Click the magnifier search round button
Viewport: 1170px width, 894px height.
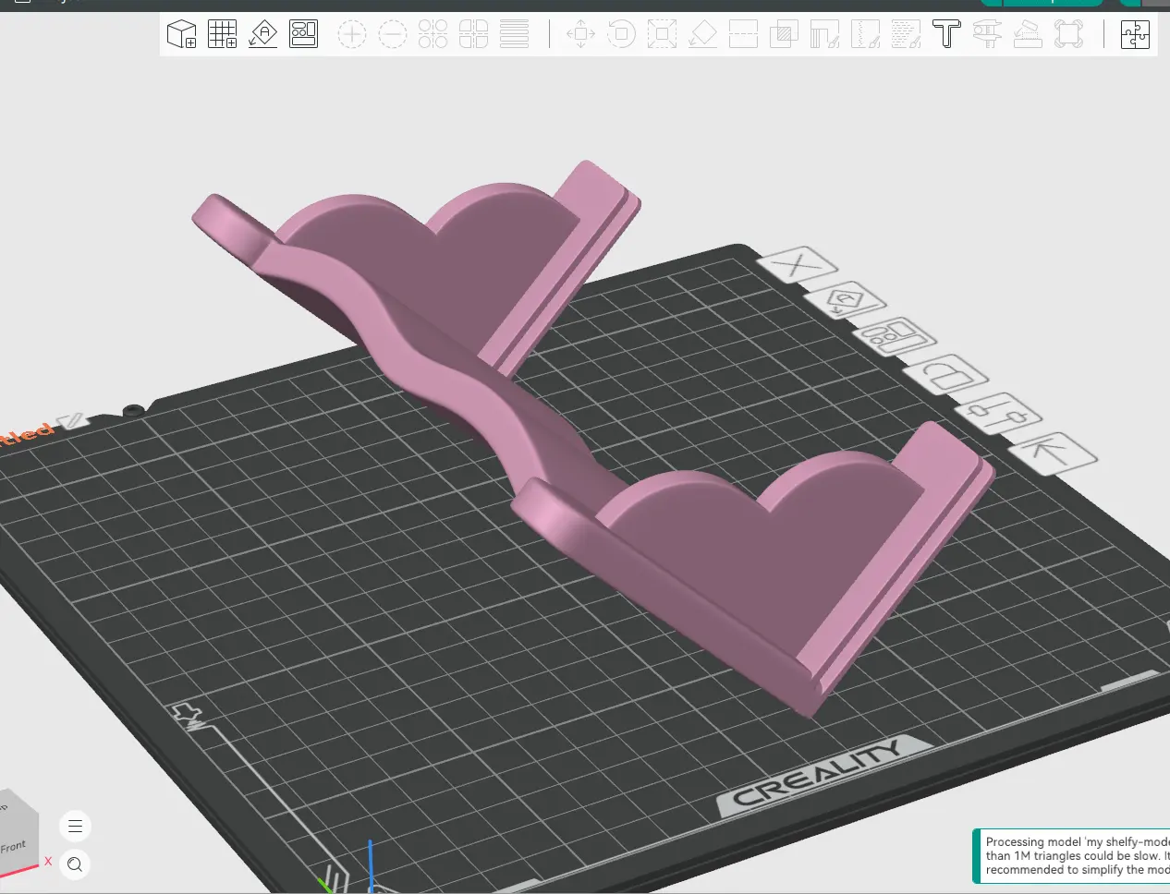coord(76,864)
